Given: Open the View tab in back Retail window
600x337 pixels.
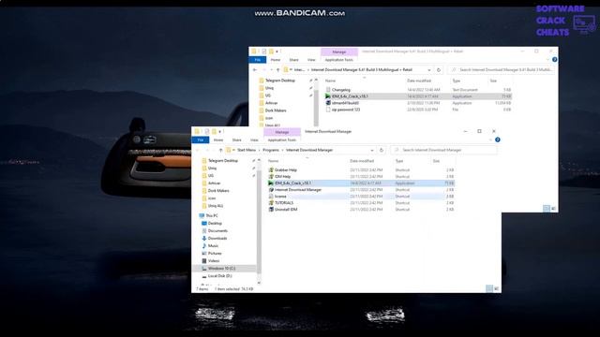Looking at the screenshot, I should pyautogui.click(x=311, y=60).
